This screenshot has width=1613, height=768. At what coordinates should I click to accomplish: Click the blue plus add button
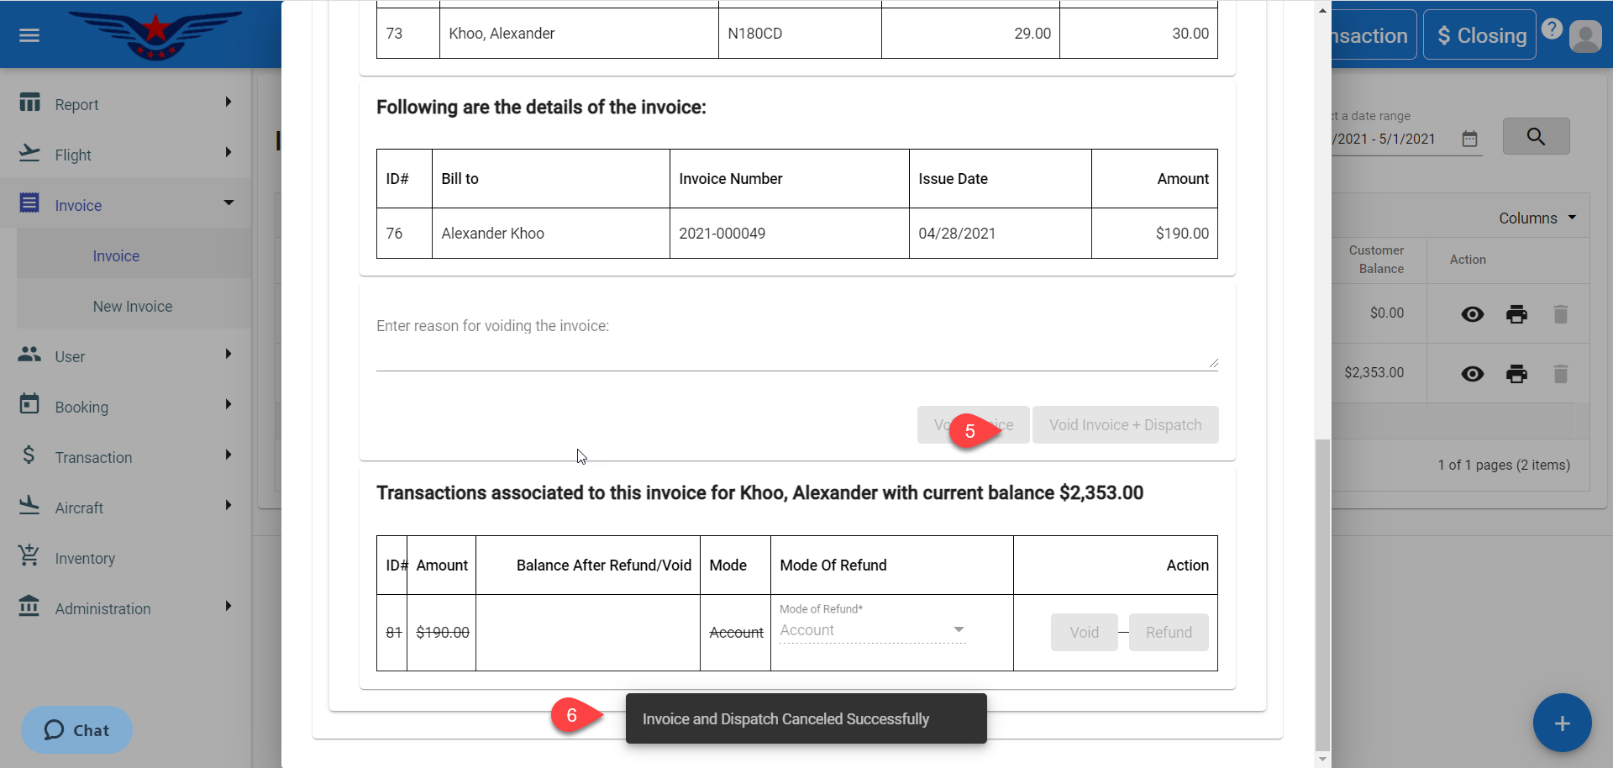coord(1562,723)
